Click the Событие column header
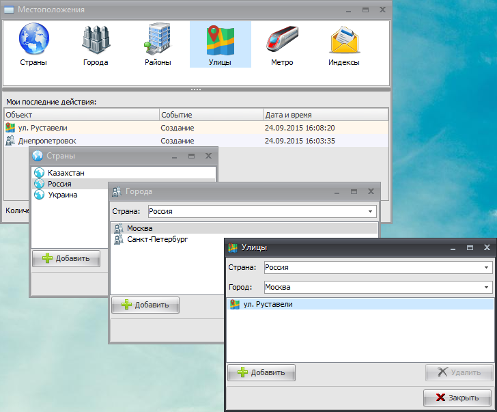 click(211, 115)
